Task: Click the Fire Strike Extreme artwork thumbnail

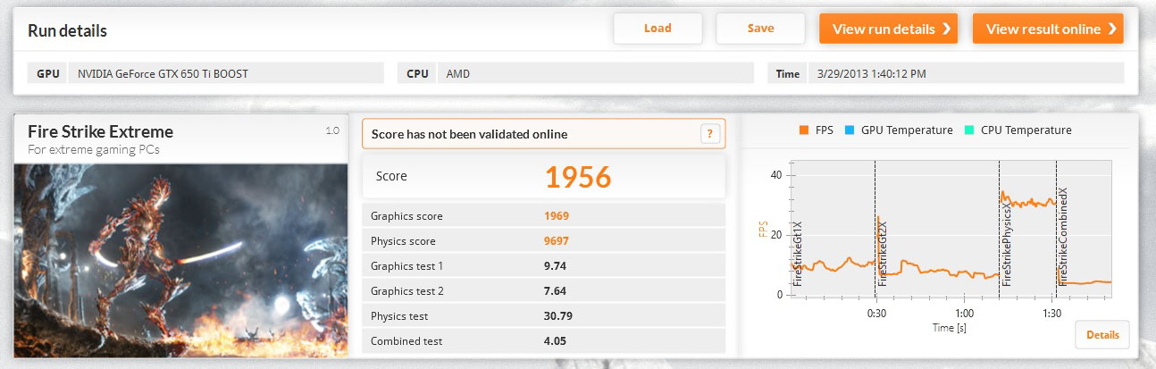Action: point(180,261)
